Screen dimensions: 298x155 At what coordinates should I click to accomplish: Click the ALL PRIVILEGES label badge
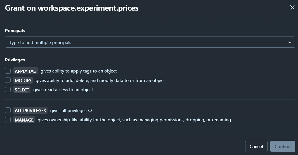tap(30, 111)
